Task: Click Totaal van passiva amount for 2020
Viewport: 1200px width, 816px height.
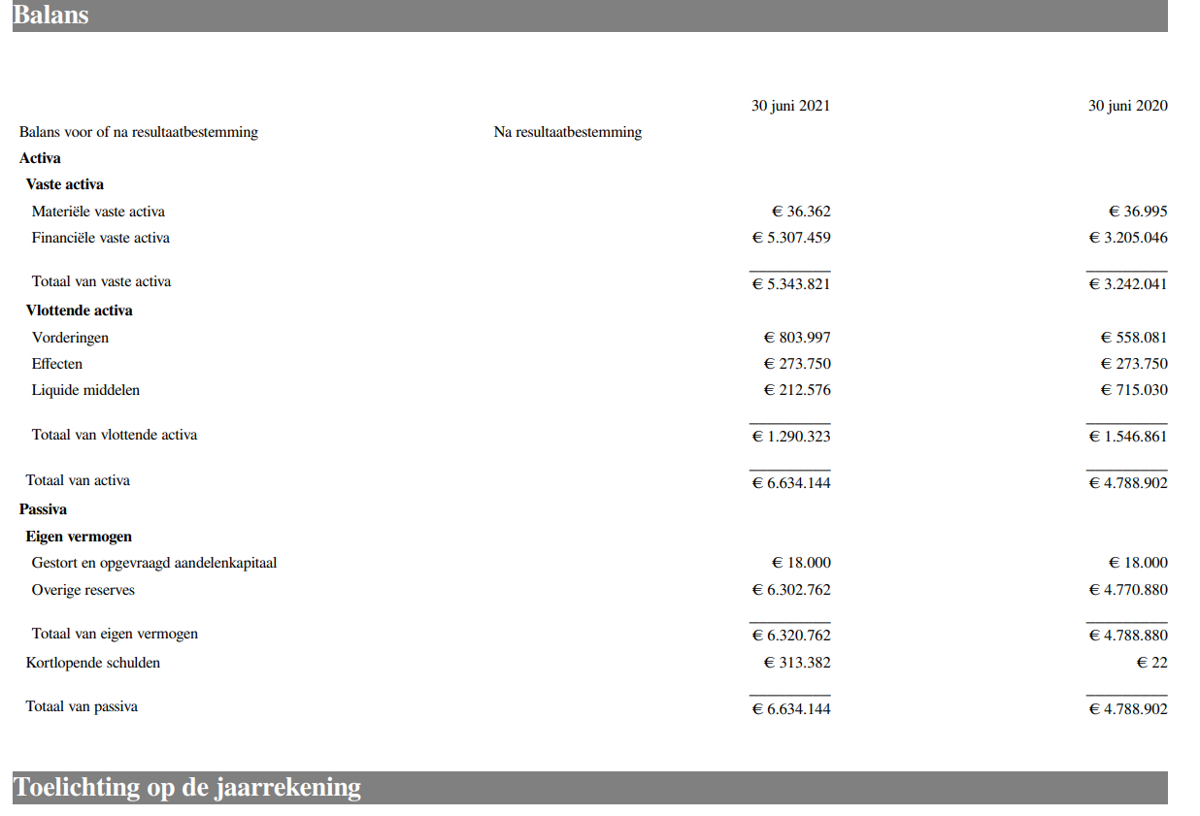Action: (1128, 709)
